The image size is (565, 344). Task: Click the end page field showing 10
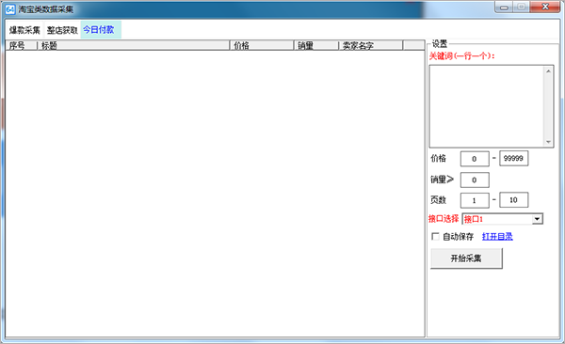pyautogui.click(x=513, y=199)
